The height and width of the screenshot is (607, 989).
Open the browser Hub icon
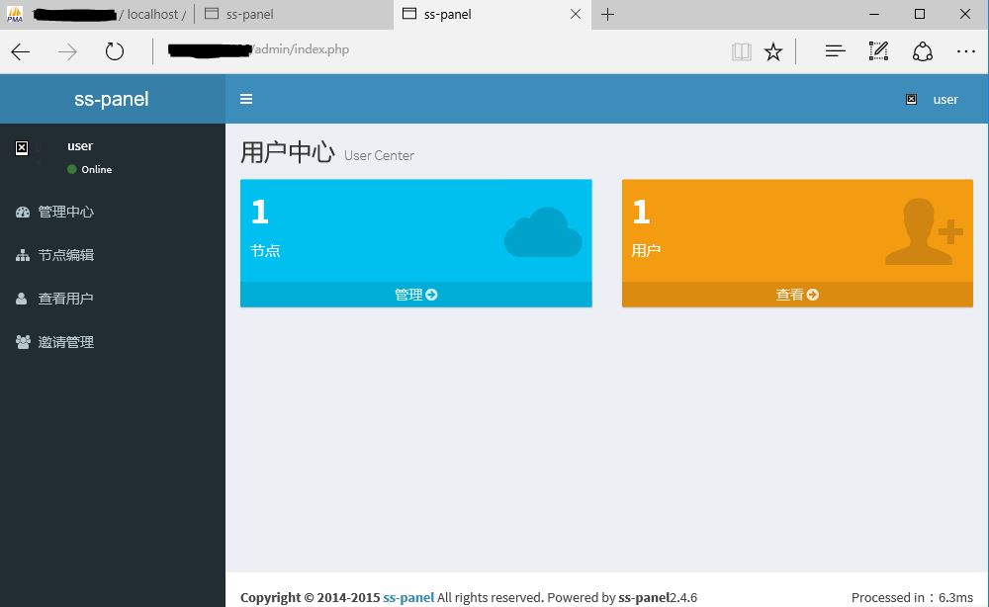pyautogui.click(x=835, y=51)
